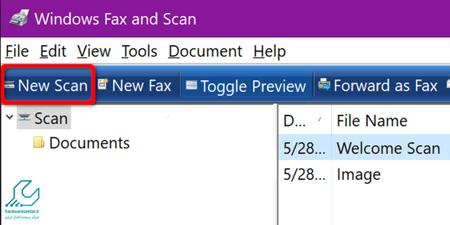Select the Welcome Scan file row
The image size is (450, 225).
(x=364, y=148)
